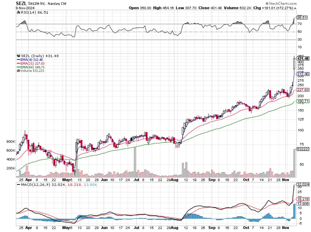Click the 'EMA(4) 312.40' legend entry
311x232 pixels.
(31, 60)
